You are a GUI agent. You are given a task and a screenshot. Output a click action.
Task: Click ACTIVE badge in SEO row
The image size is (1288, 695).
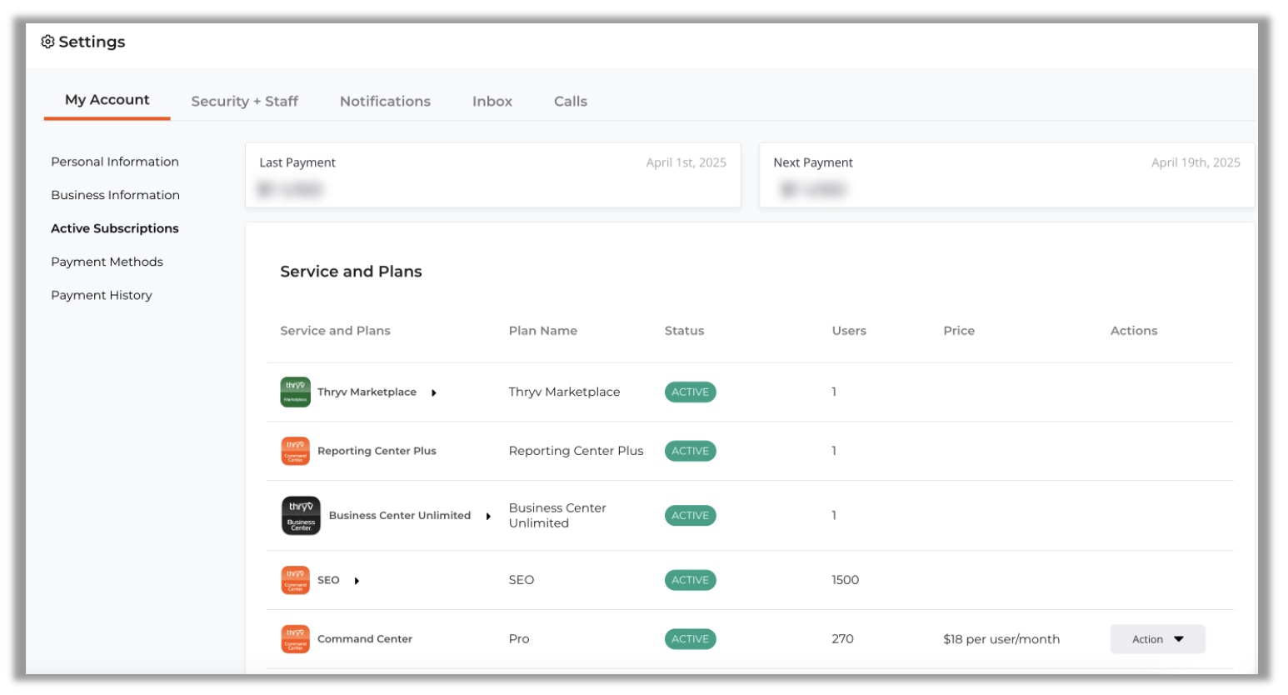click(691, 581)
